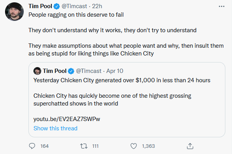
Task: Click the verified badge in the quoted tweet
Action: [x=71, y=71]
